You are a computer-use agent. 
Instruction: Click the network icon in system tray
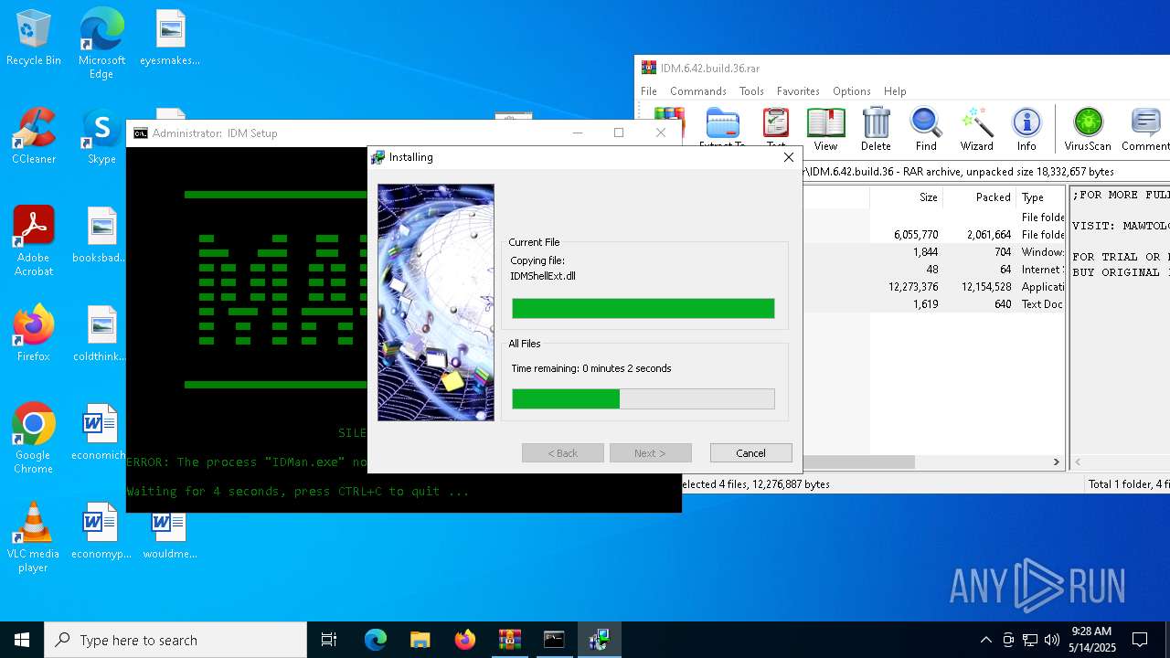click(x=1030, y=640)
